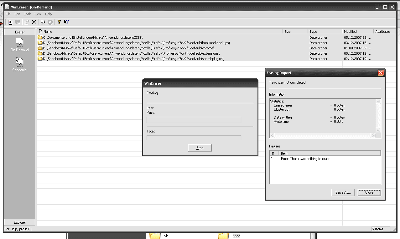400x239 pixels.
Task: Open the Scheduler view in the sidebar
Action: (x=20, y=65)
